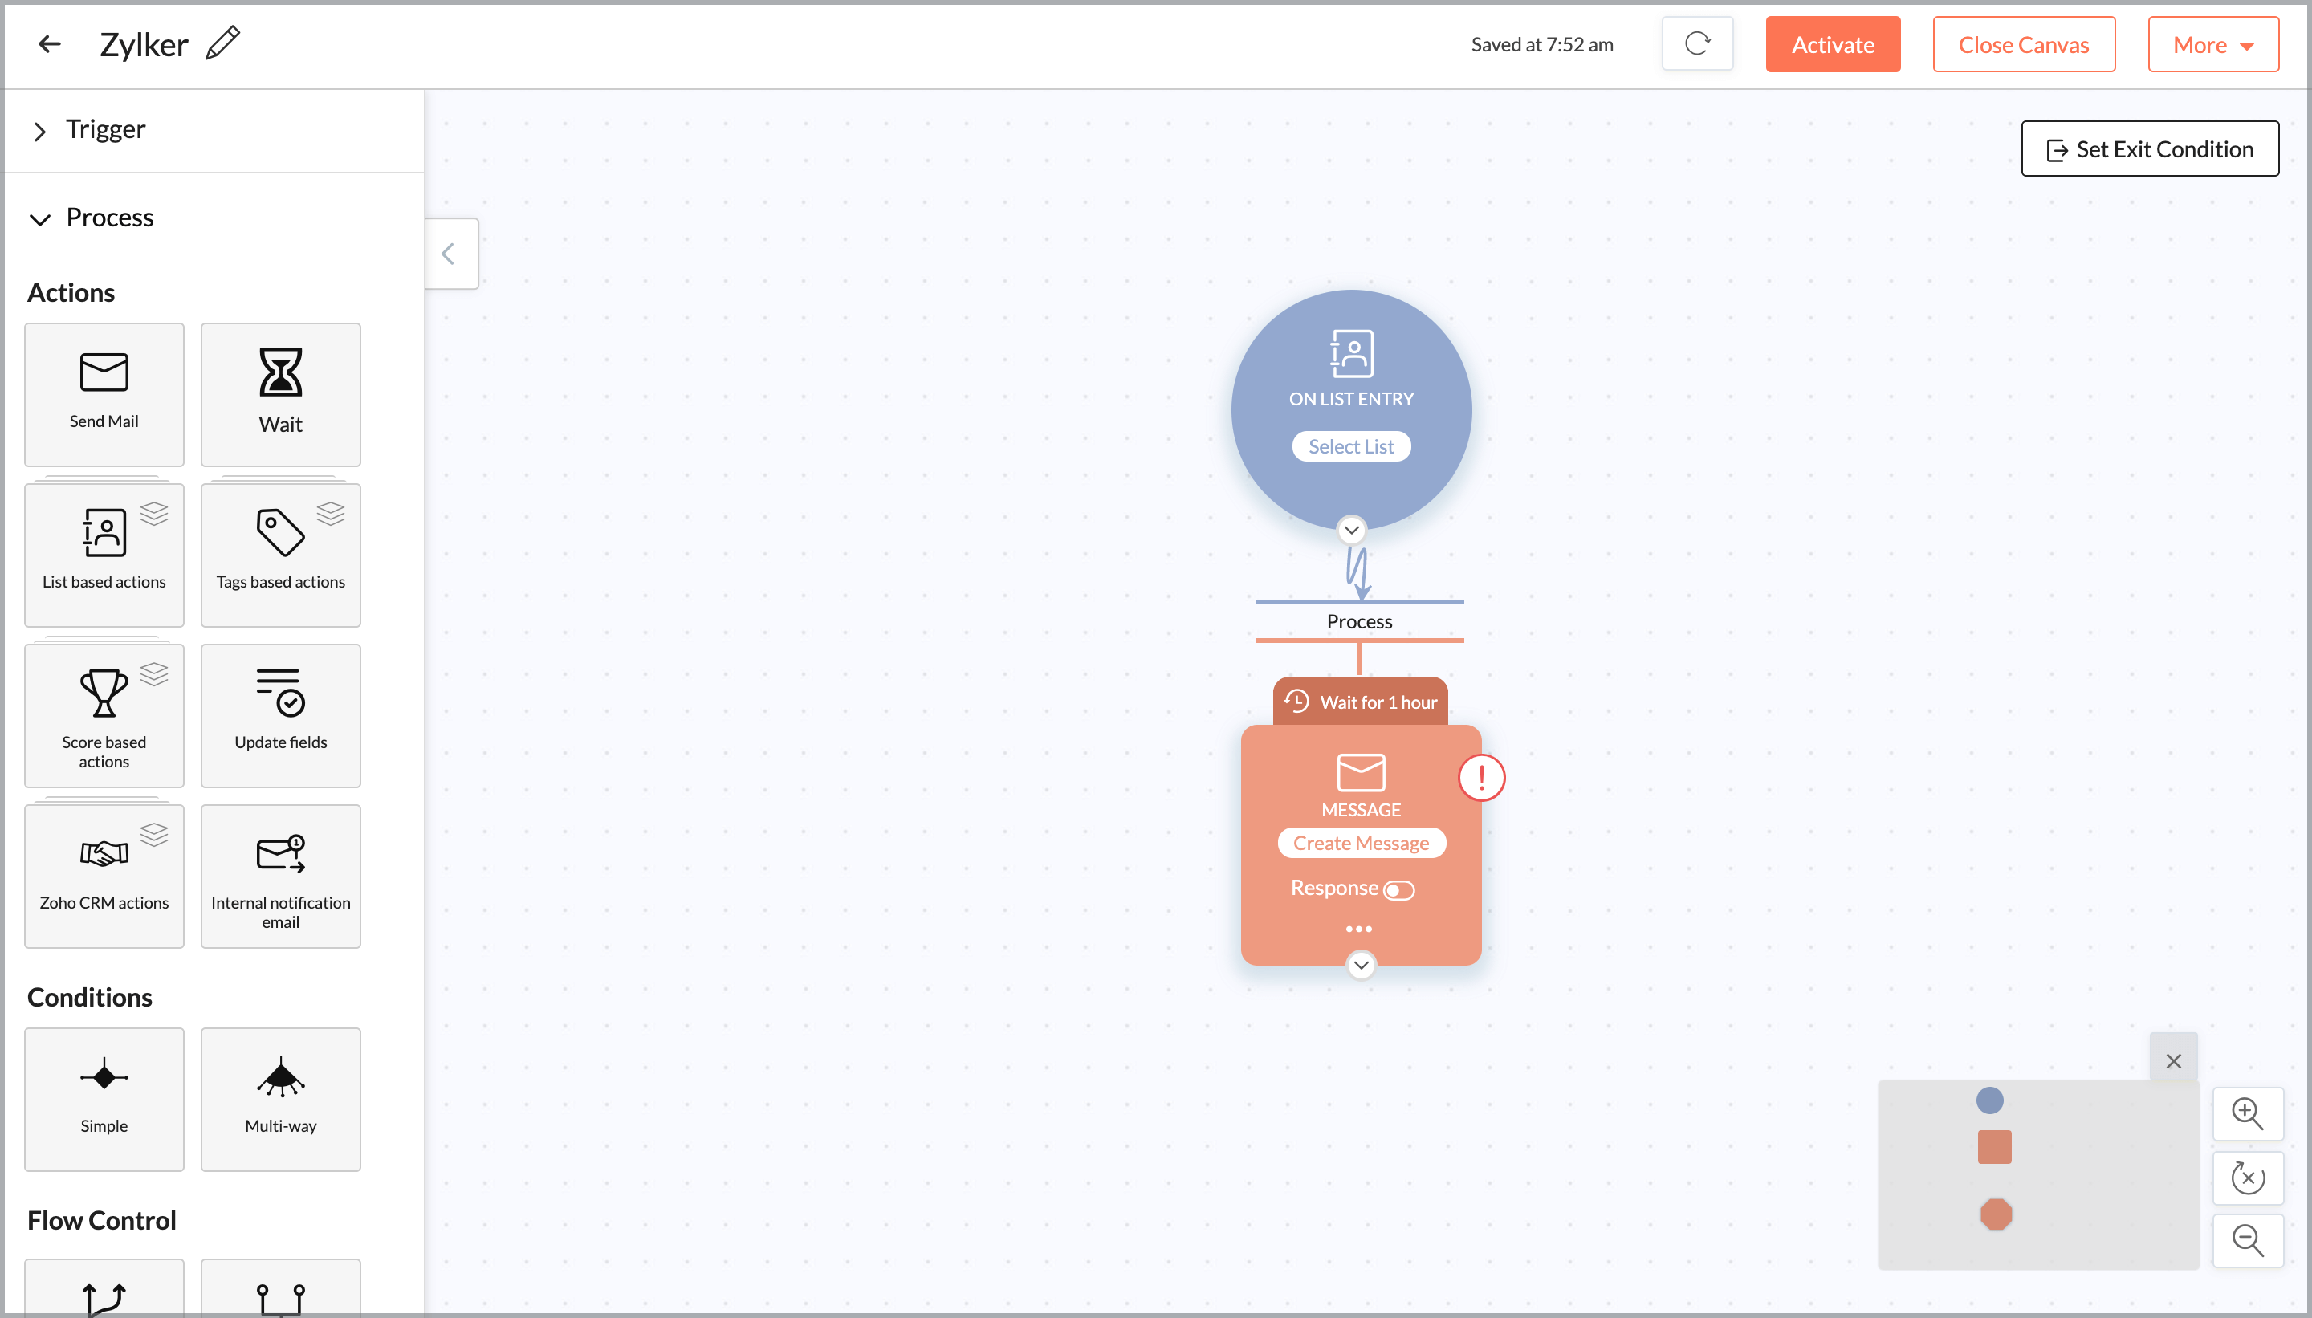Select Score based actions
The image size is (2312, 1318).
tap(104, 714)
